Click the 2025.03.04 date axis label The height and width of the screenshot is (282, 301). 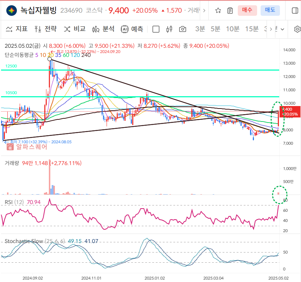(214, 278)
